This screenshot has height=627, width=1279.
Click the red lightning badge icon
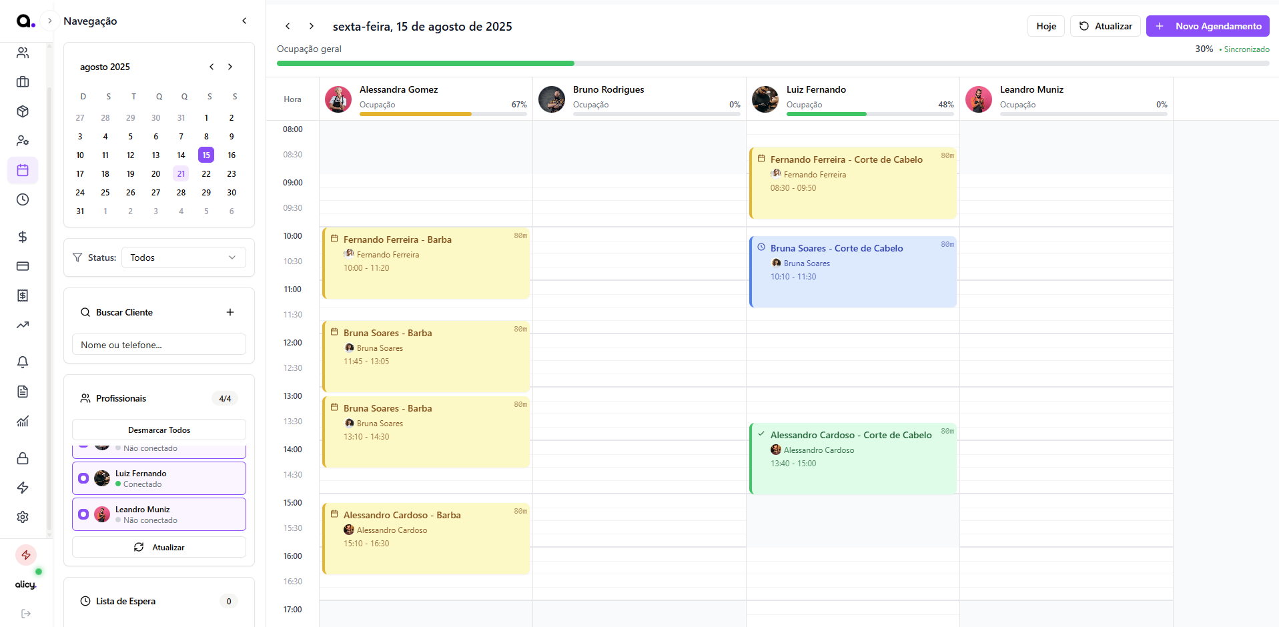pos(26,555)
